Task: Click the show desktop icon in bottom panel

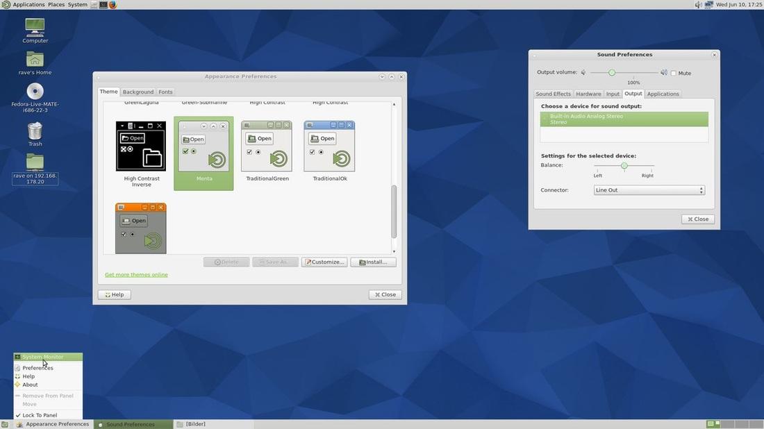Action: (x=5, y=424)
